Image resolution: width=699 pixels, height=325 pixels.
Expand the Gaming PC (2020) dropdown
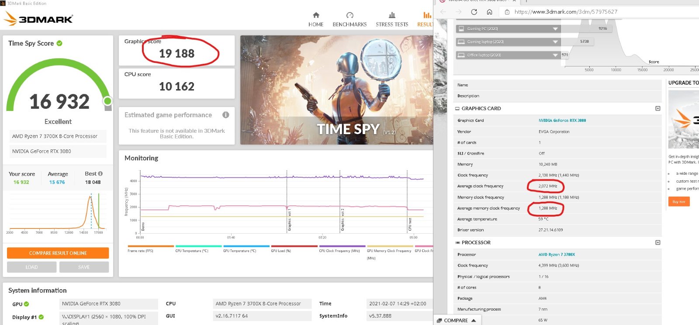pos(555,29)
